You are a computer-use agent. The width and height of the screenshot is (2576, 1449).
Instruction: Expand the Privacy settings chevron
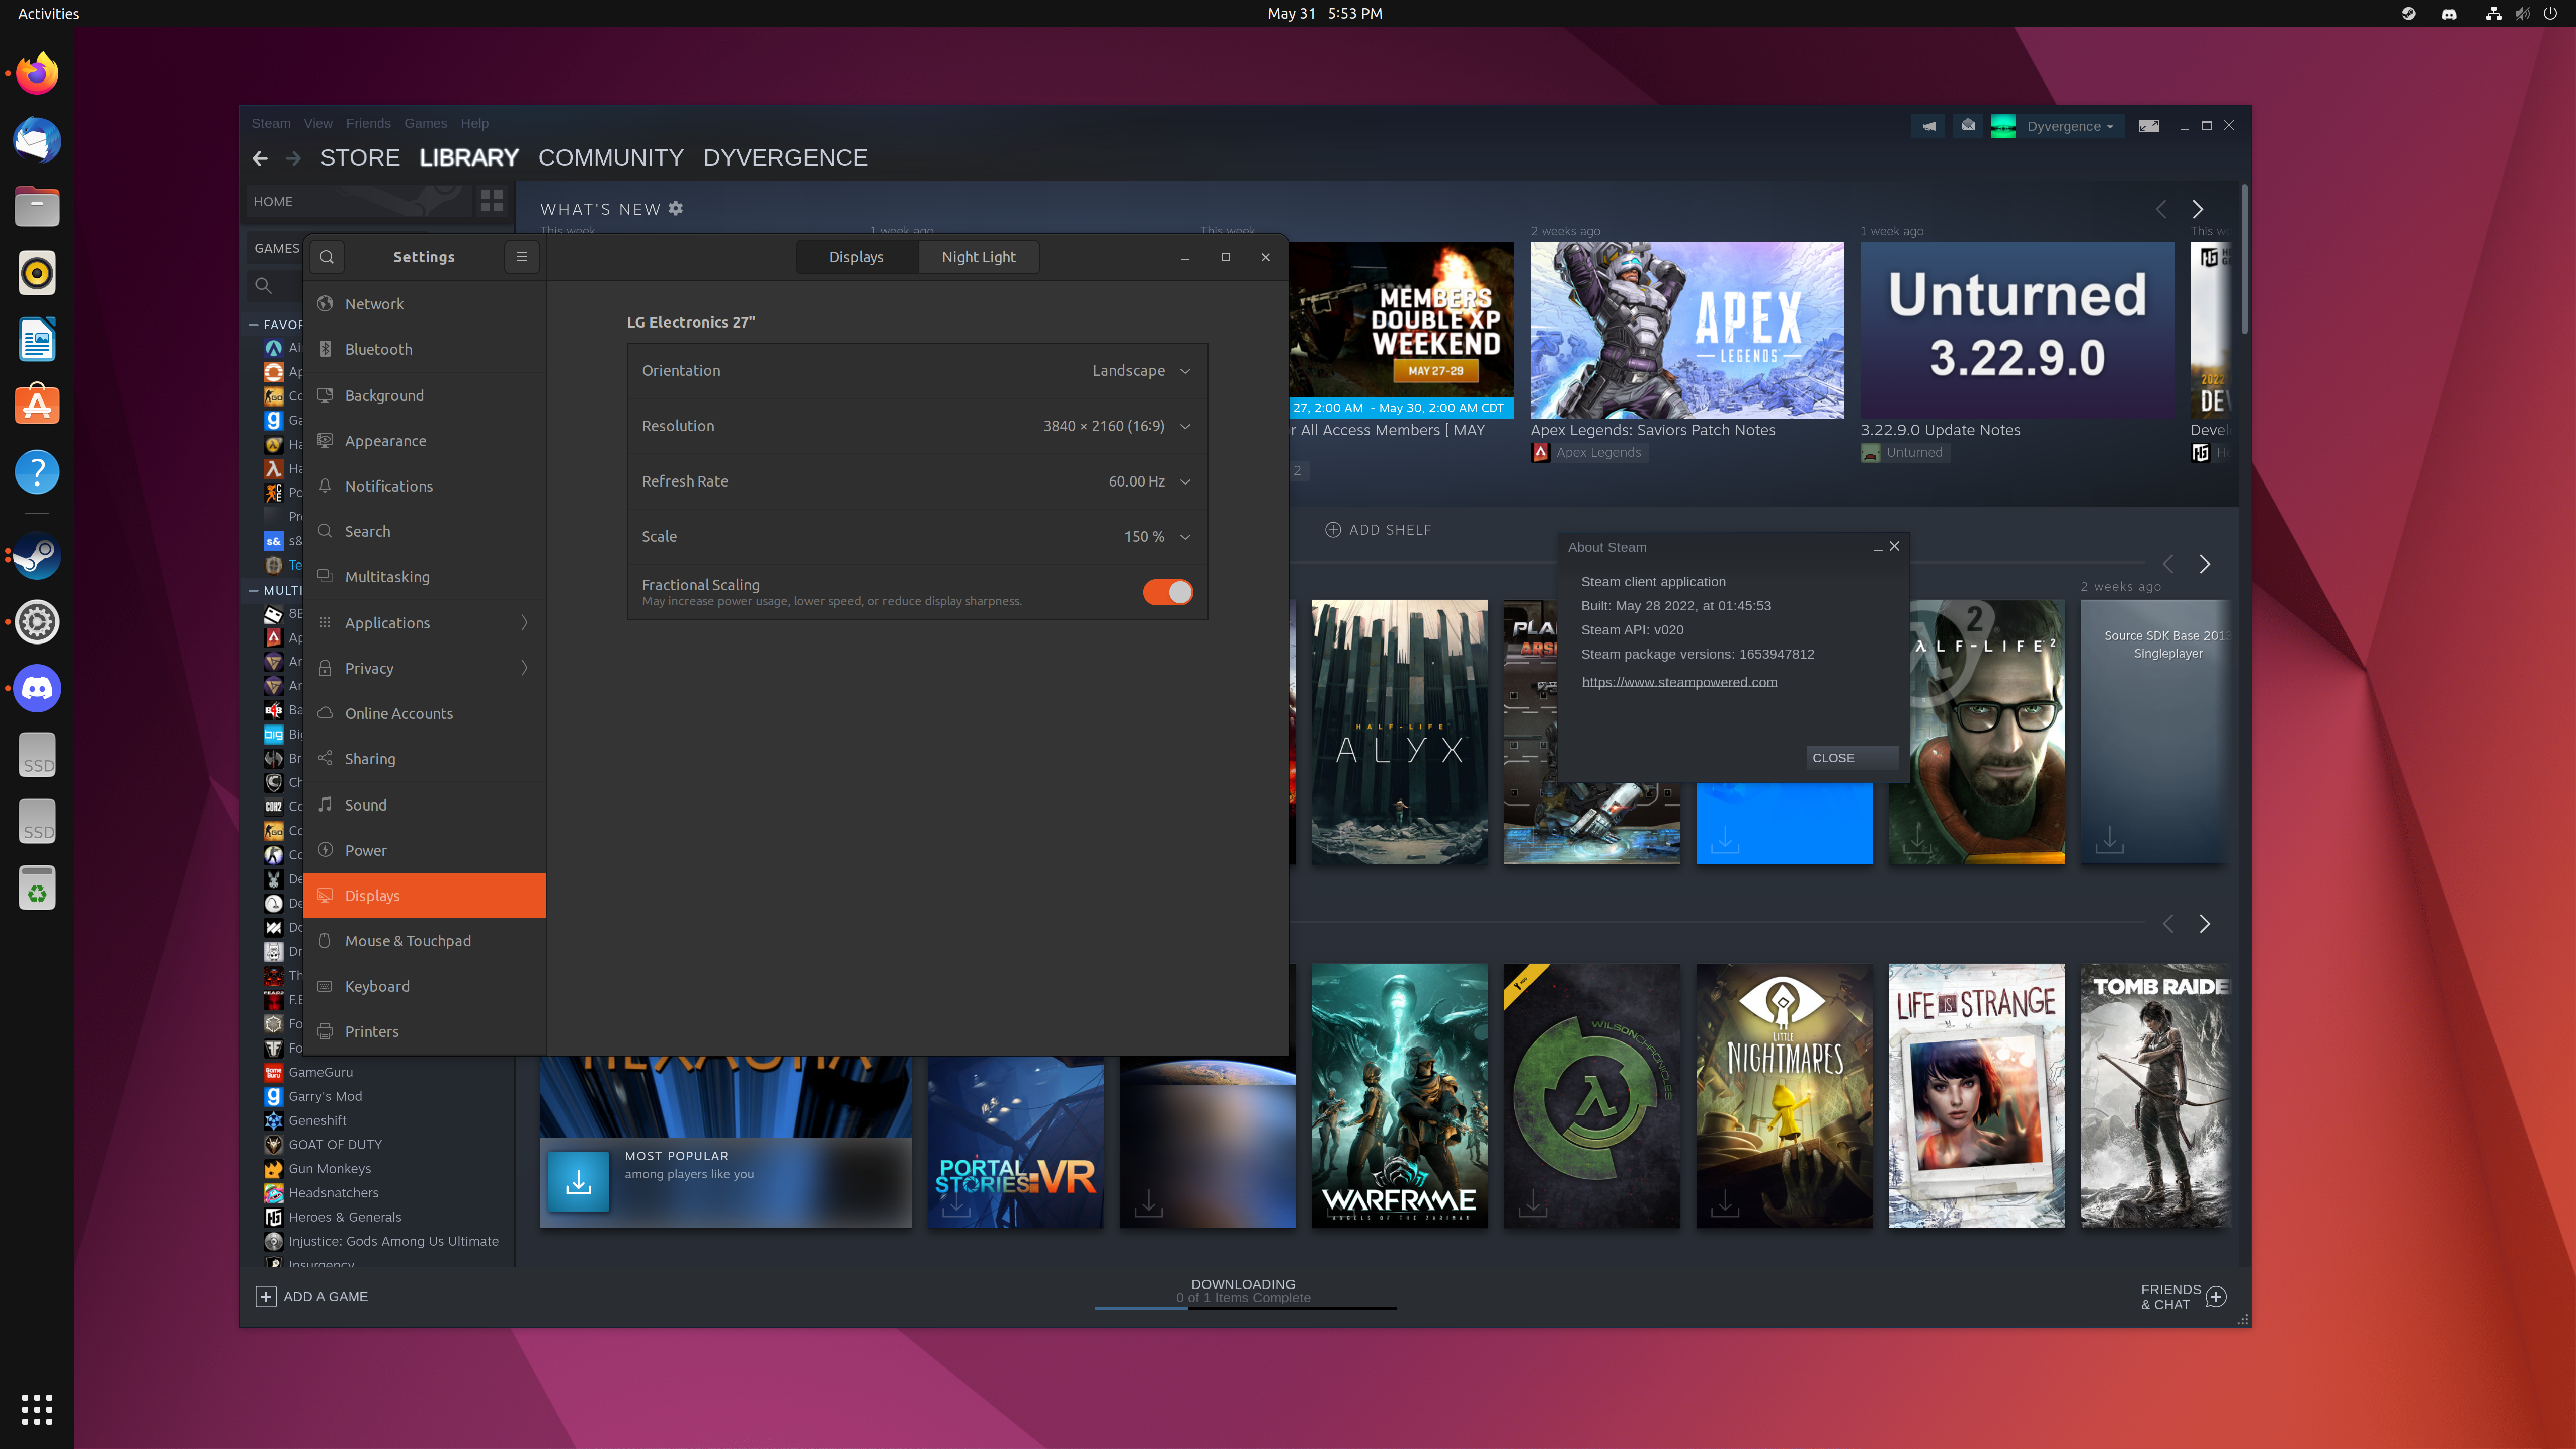[x=524, y=668]
